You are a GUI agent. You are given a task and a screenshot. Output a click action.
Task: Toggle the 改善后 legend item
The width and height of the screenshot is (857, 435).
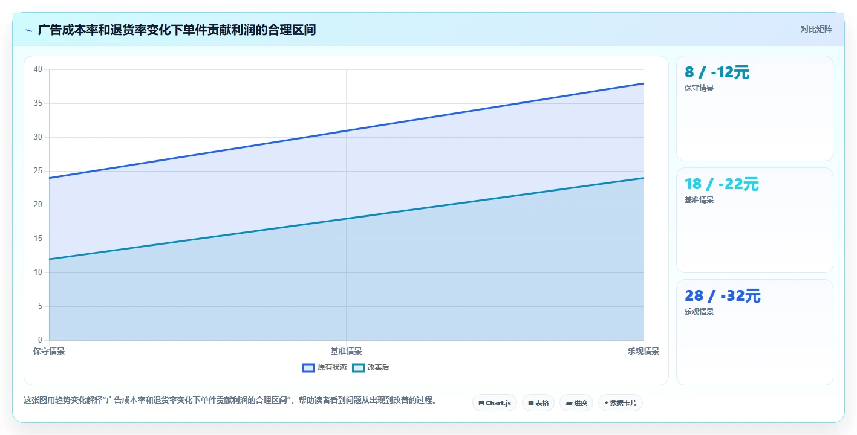371,367
